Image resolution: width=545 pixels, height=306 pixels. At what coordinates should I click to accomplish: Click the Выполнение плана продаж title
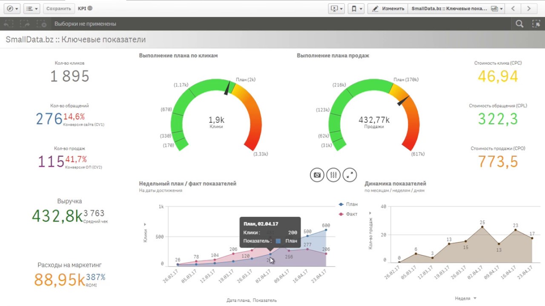point(333,56)
